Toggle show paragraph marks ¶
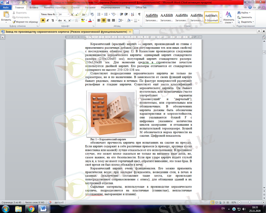This screenshot has width=266, height=213. click(x=139, y=15)
